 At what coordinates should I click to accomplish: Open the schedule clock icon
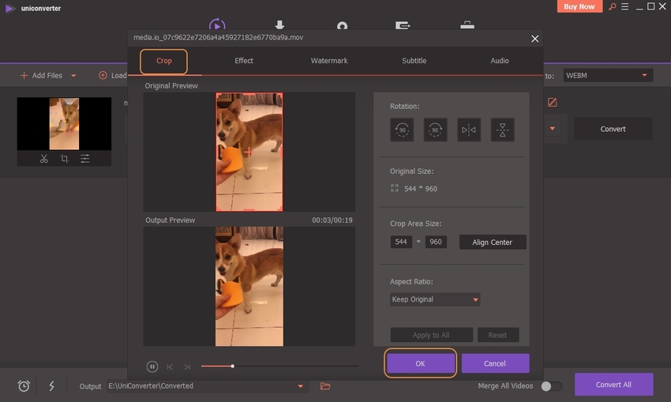24,385
